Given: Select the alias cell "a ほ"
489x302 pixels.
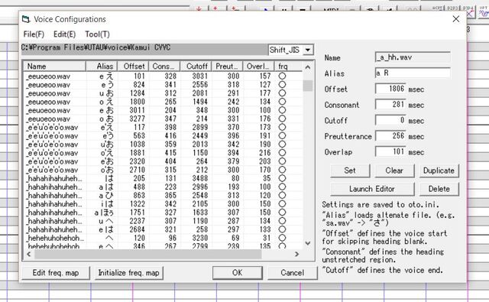Looking at the screenshot, I should click(x=105, y=213).
